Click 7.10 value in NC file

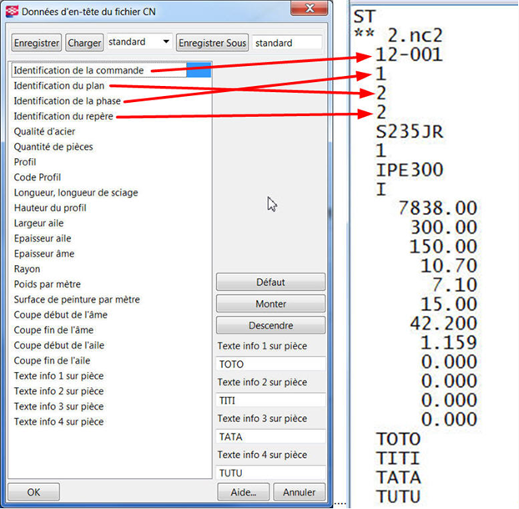pyautogui.click(x=455, y=284)
